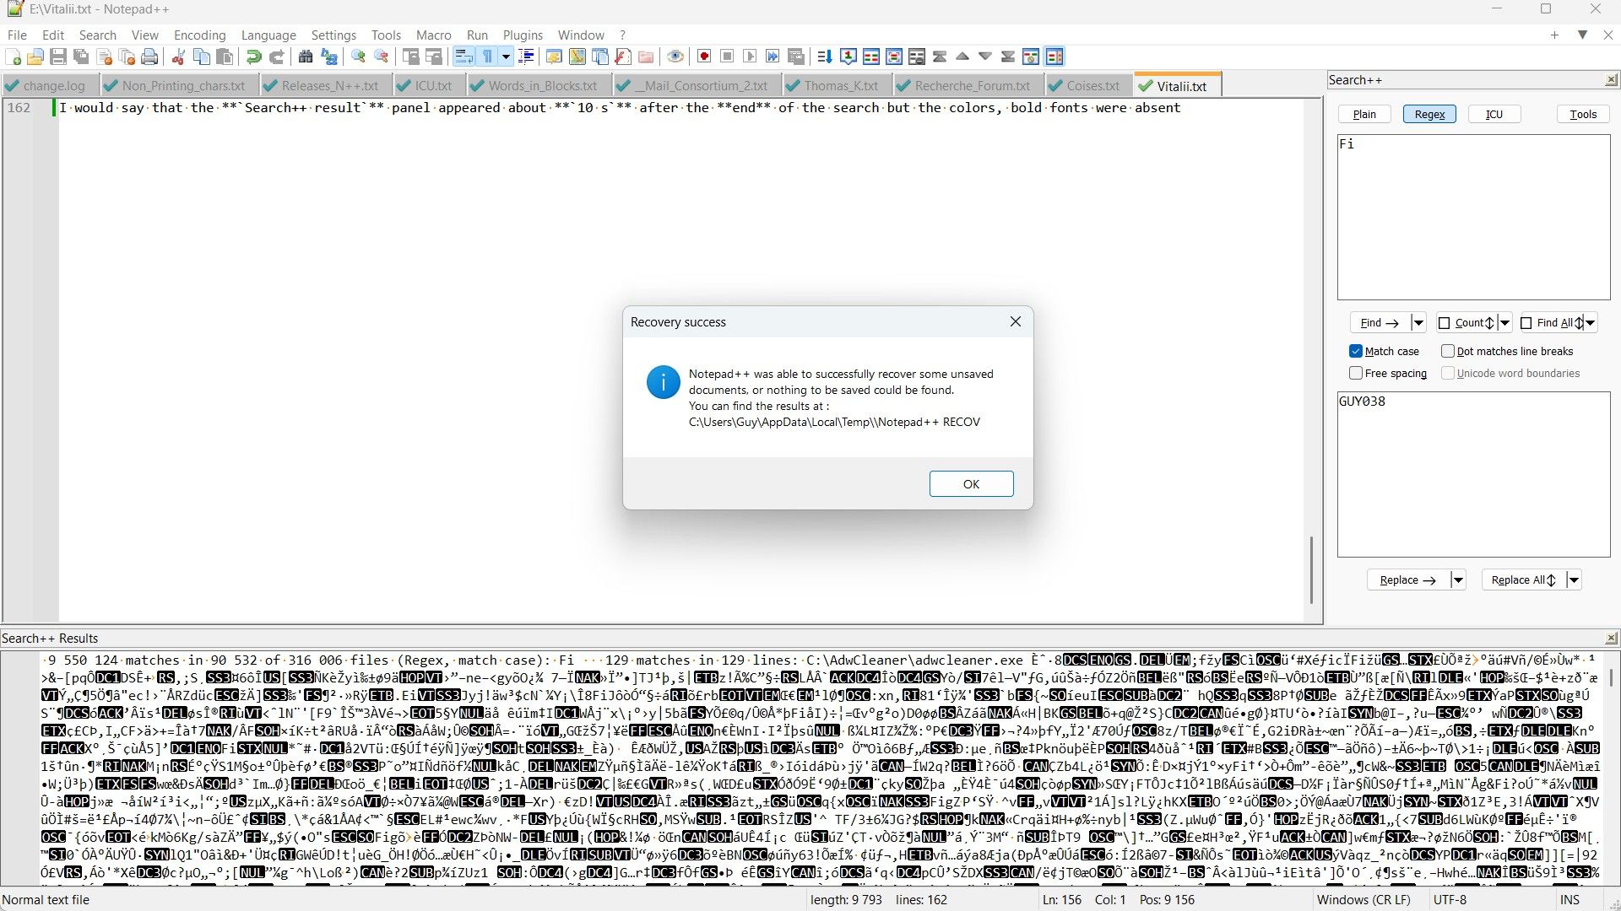Open the Find All dropdown arrow

(x=1591, y=323)
